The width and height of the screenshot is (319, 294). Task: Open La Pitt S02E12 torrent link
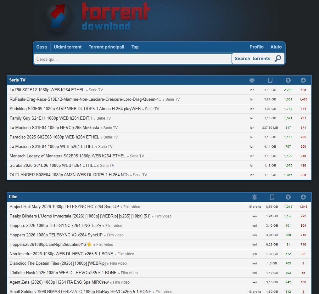pyautogui.click(x=47, y=90)
